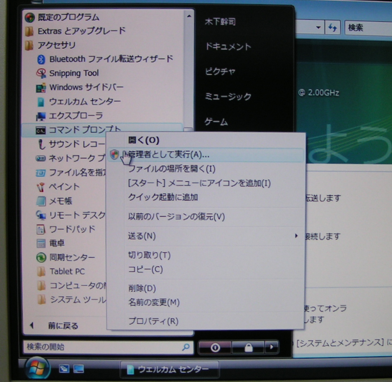Click the 検索 search box in the Welcome Center window
The height and width of the screenshot is (382, 392).
click(368, 28)
